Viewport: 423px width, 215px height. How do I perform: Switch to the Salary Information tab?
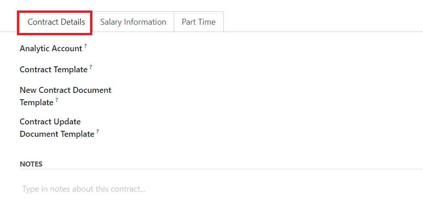pyautogui.click(x=133, y=22)
